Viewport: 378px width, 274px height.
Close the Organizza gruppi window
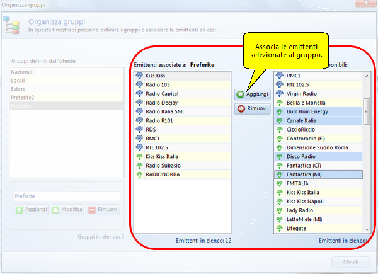point(365,3)
